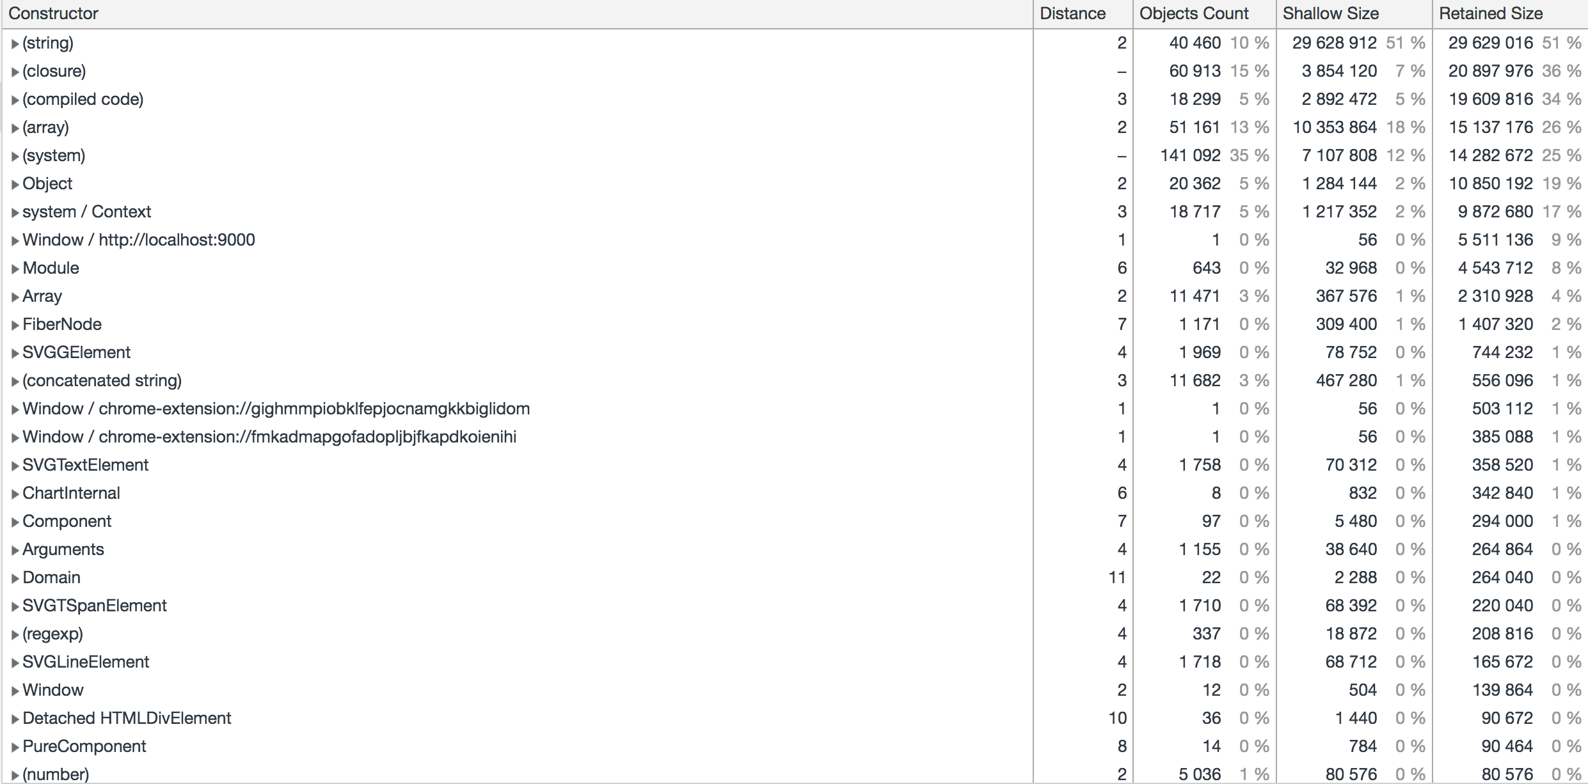Expand the Window / http://localhost:9000 entry
This screenshot has height=784, width=1588.
15,239
